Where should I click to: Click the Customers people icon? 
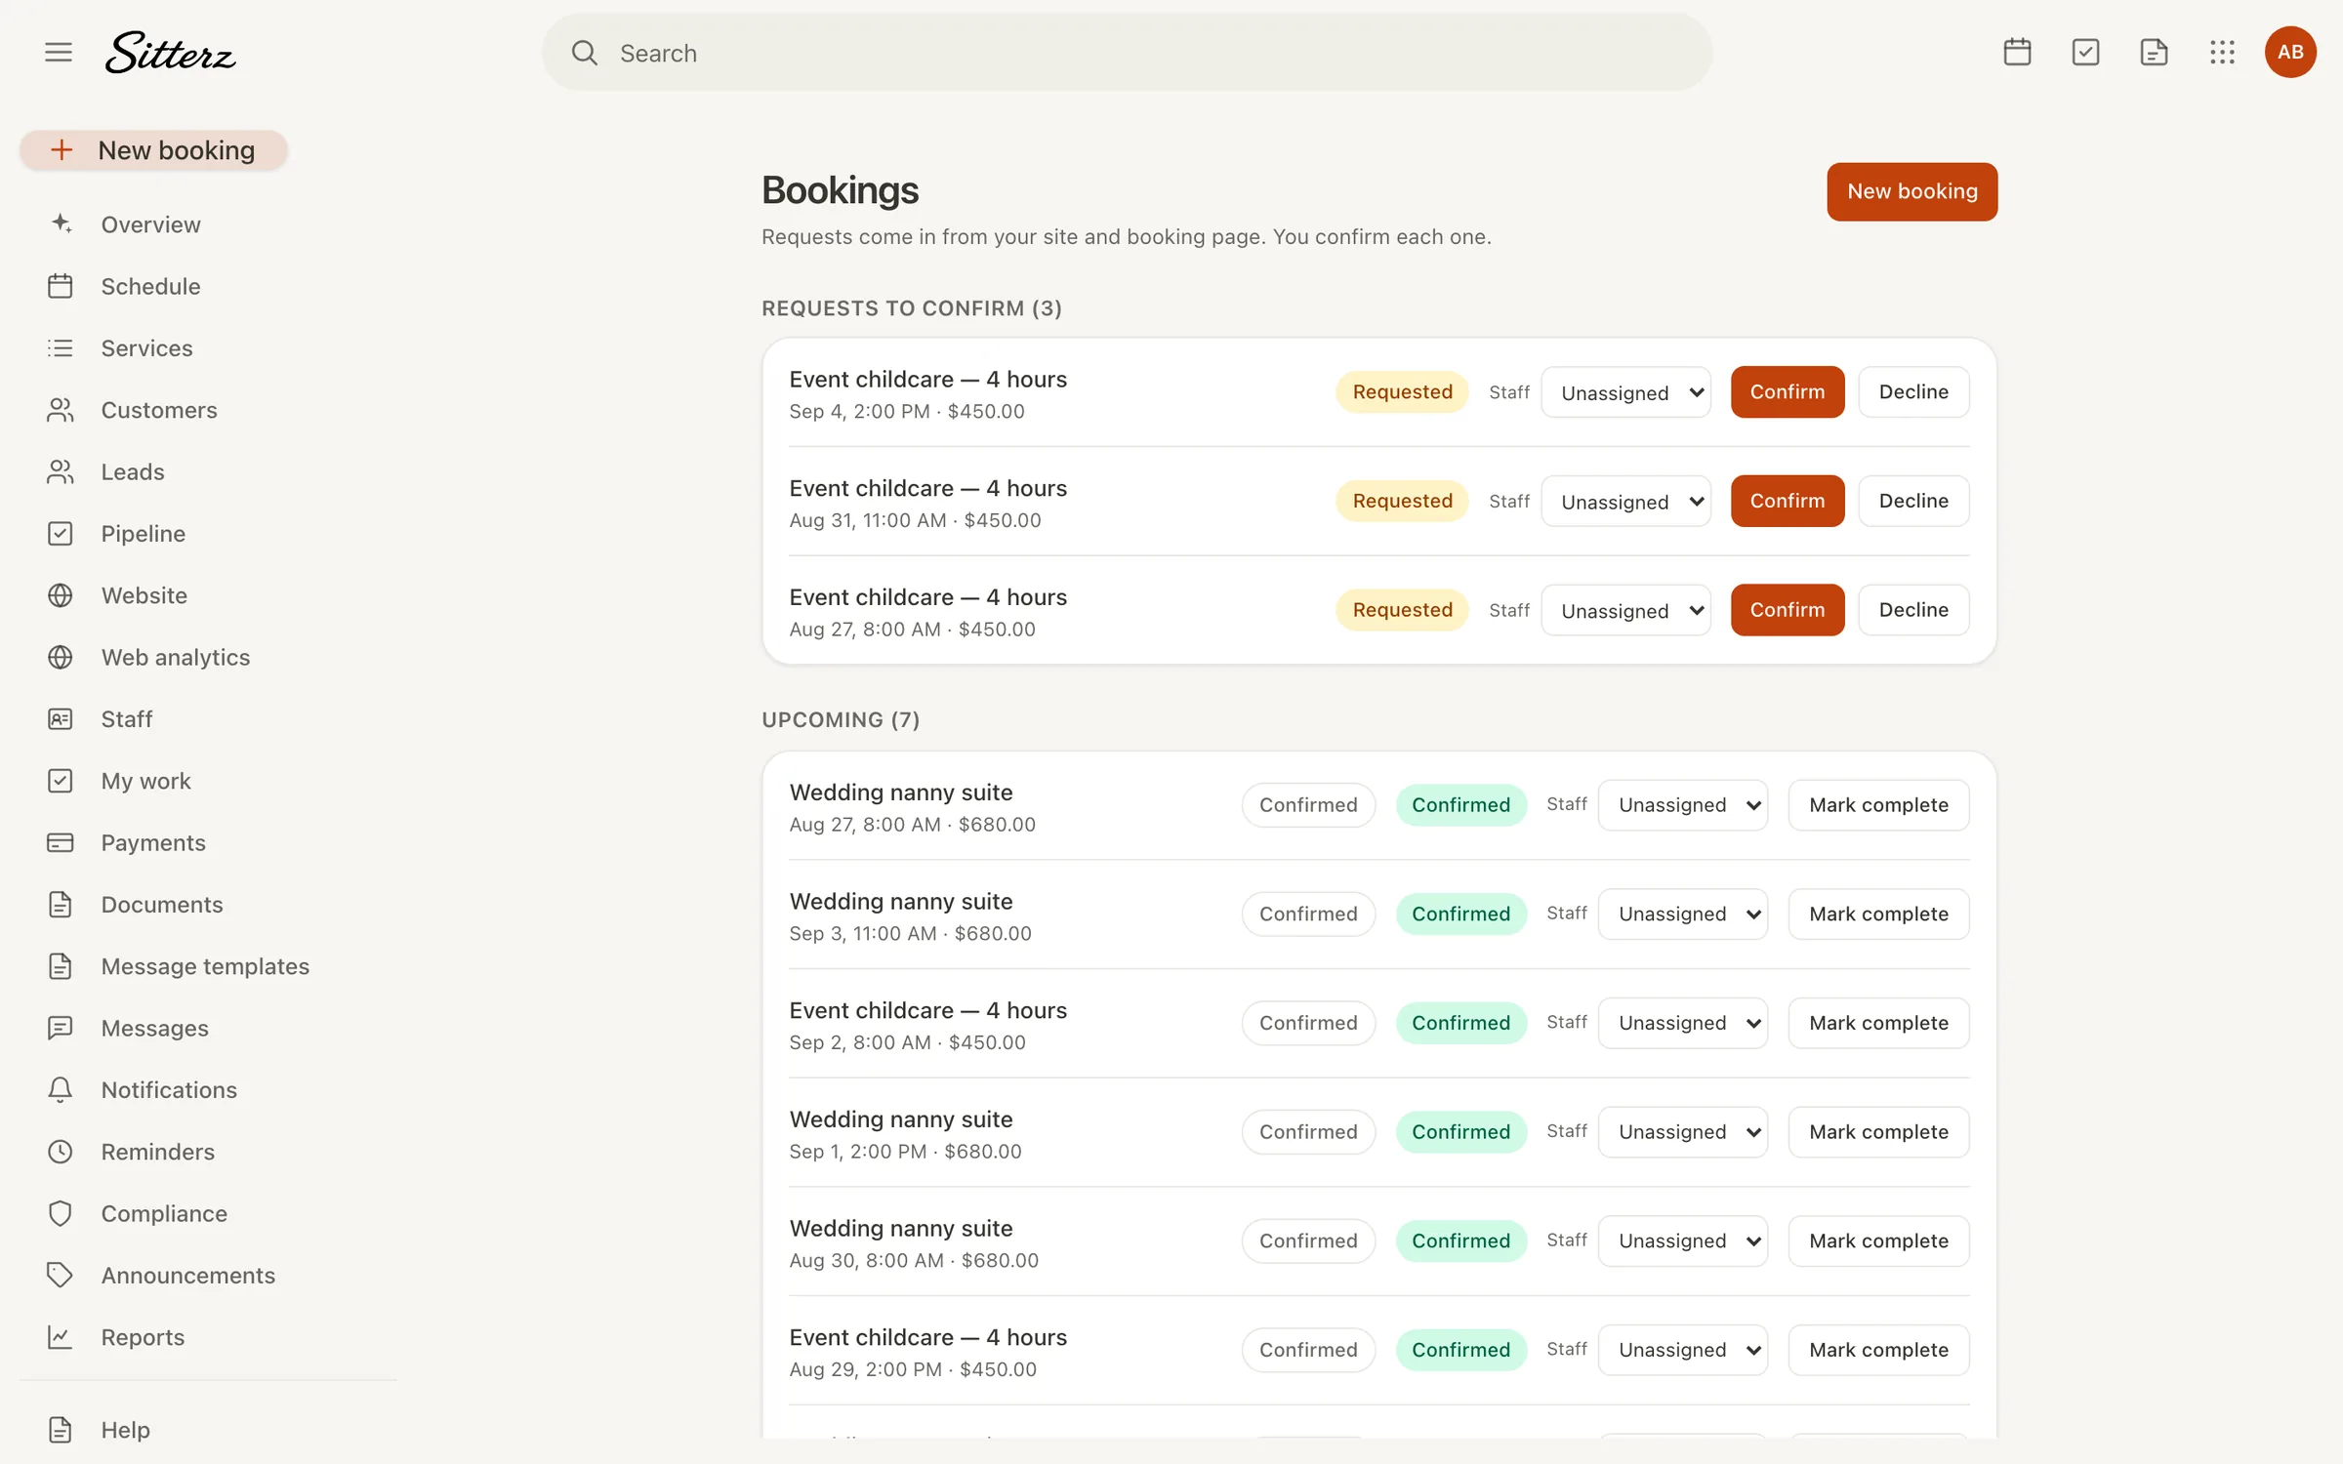tap(61, 410)
